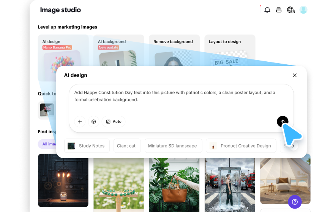Click the Level up marketing images heading

[68, 27]
